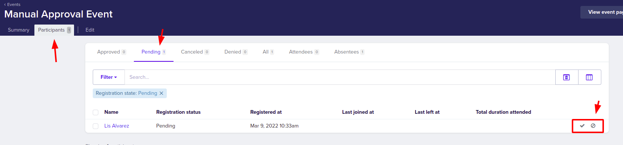Go to the Summary tab
Viewport: 623px width, 145px height.
click(19, 30)
